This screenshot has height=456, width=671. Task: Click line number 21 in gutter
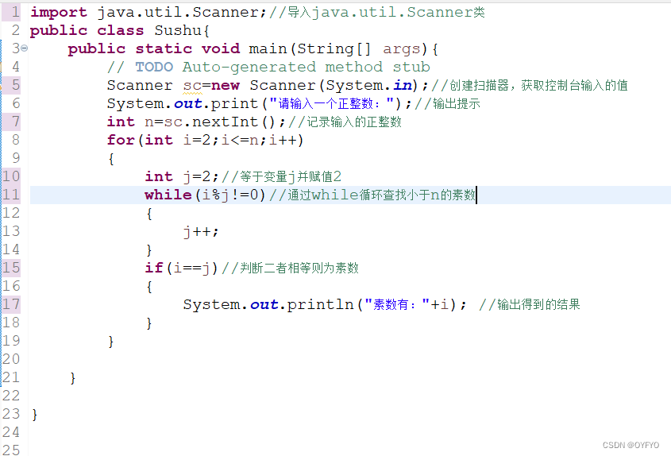(x=11, y=377)
